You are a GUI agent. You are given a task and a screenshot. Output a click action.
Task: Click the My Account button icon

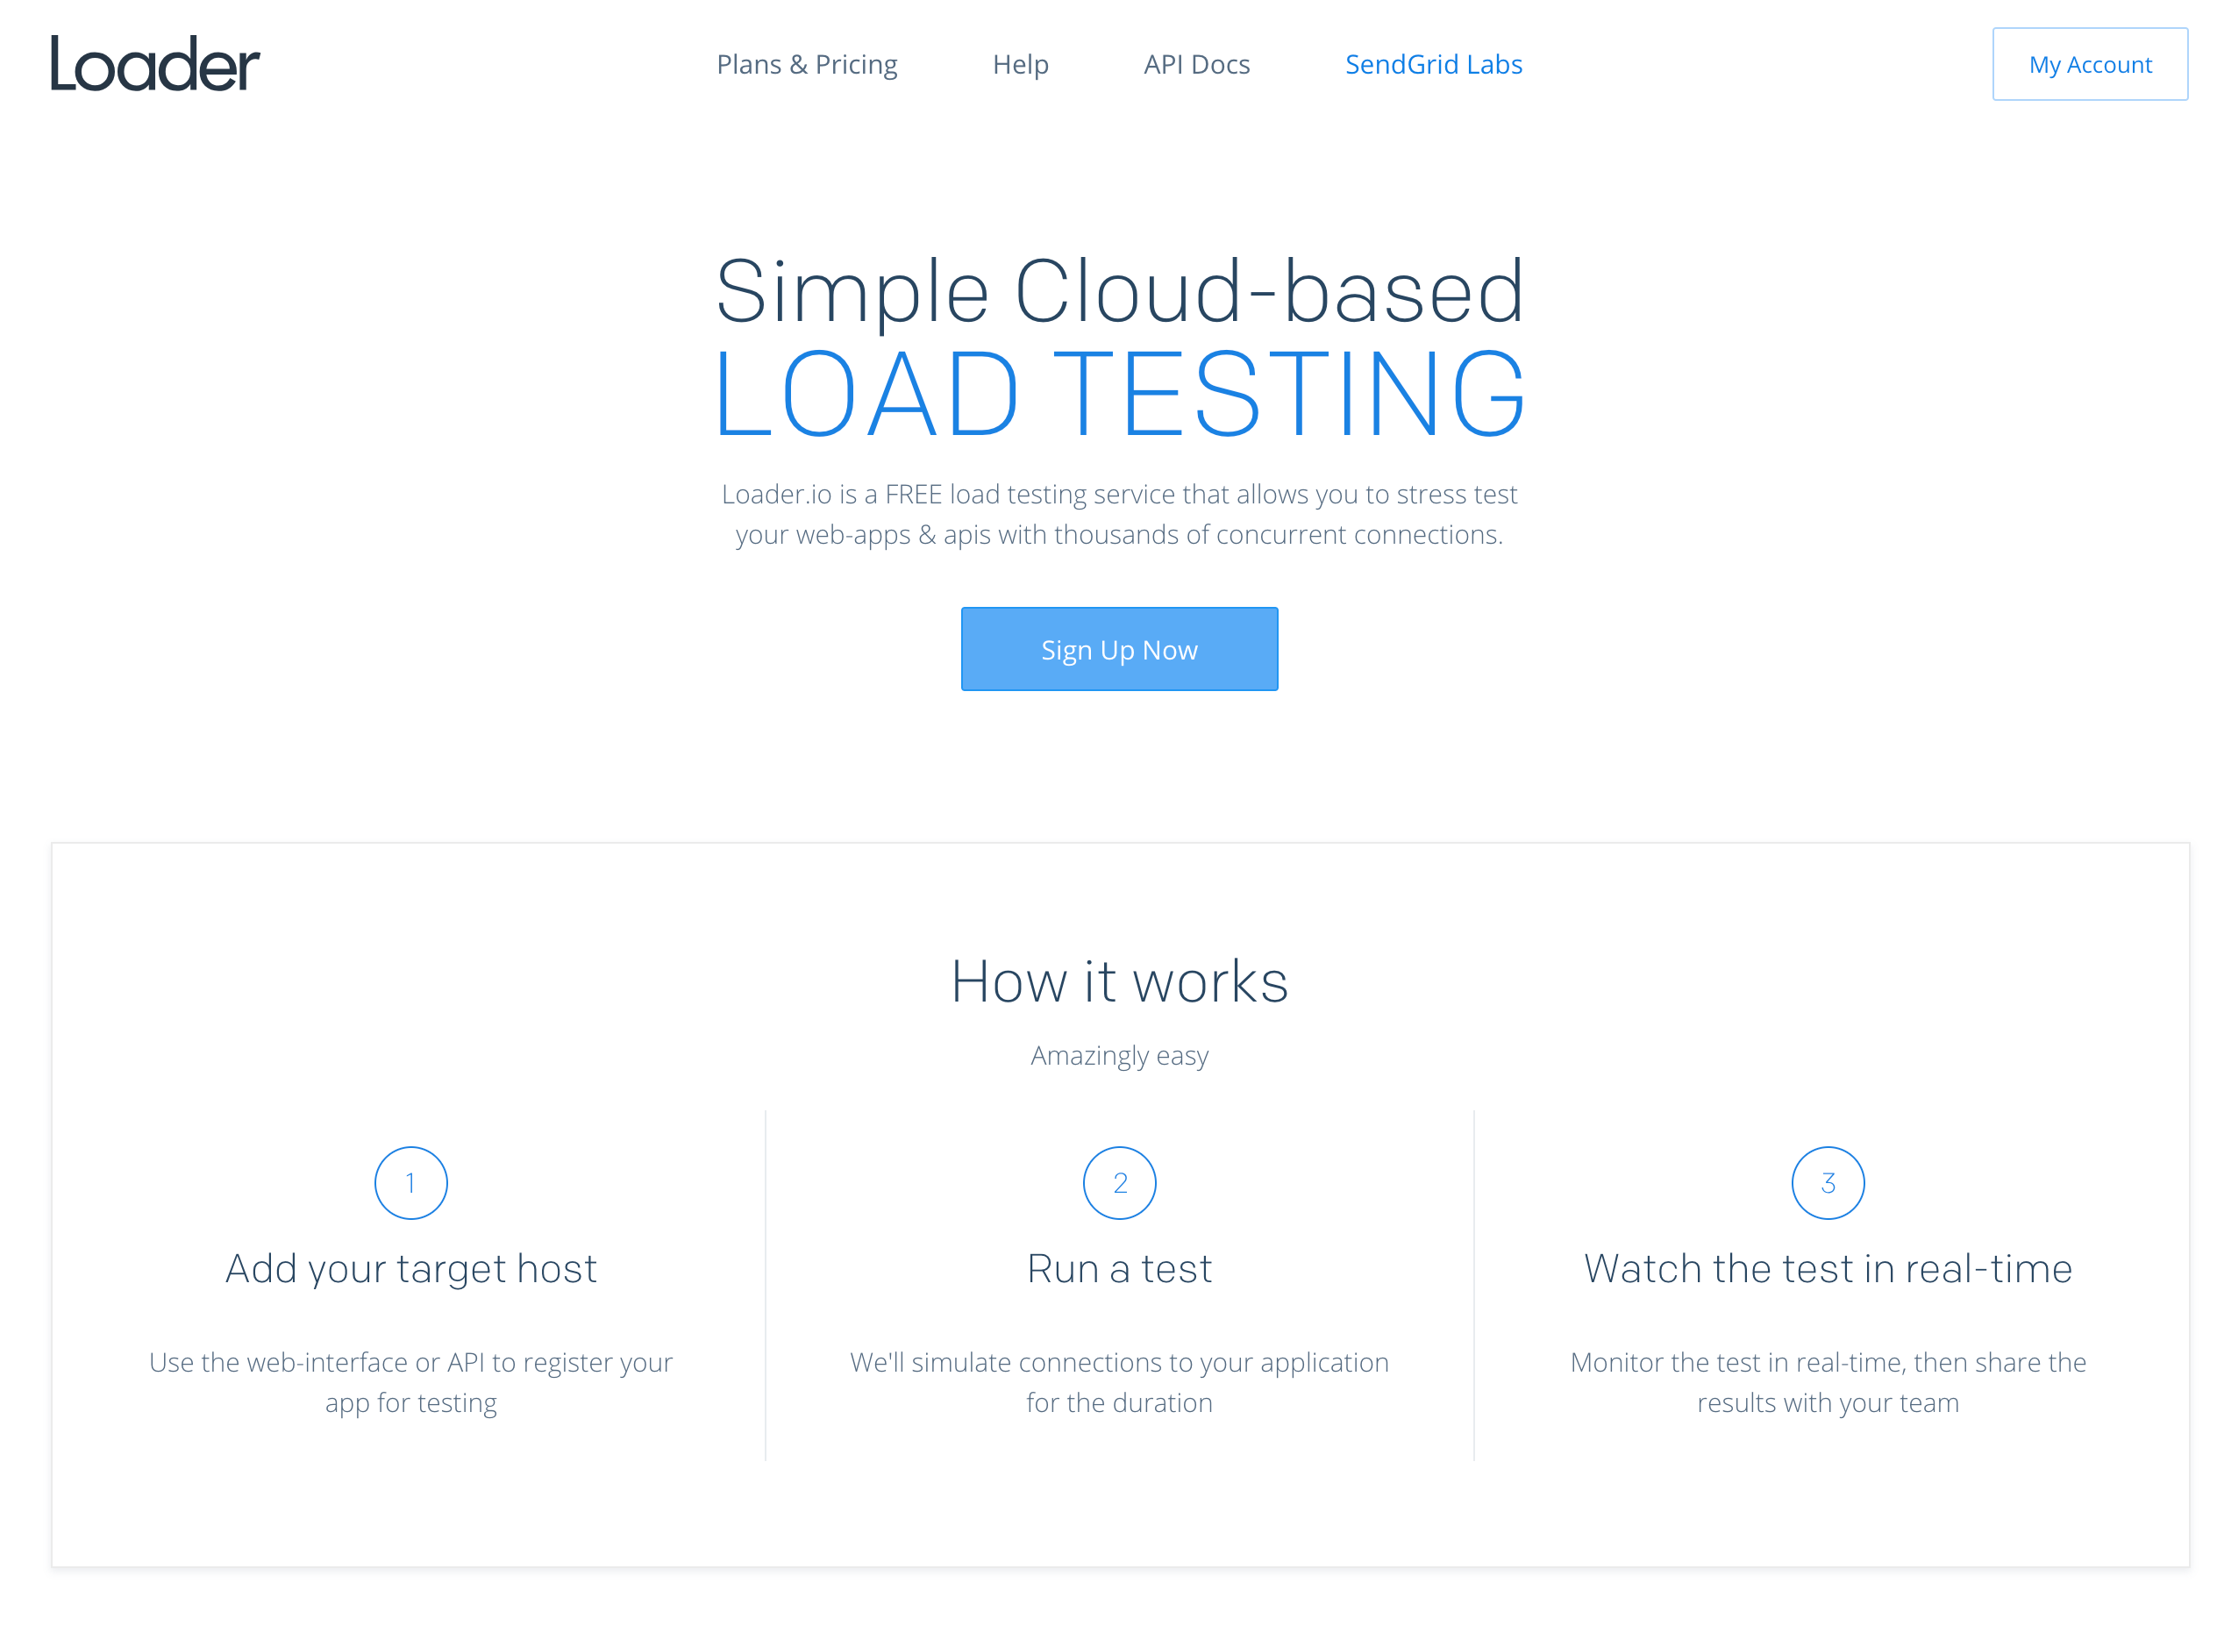click(2091, 64)
